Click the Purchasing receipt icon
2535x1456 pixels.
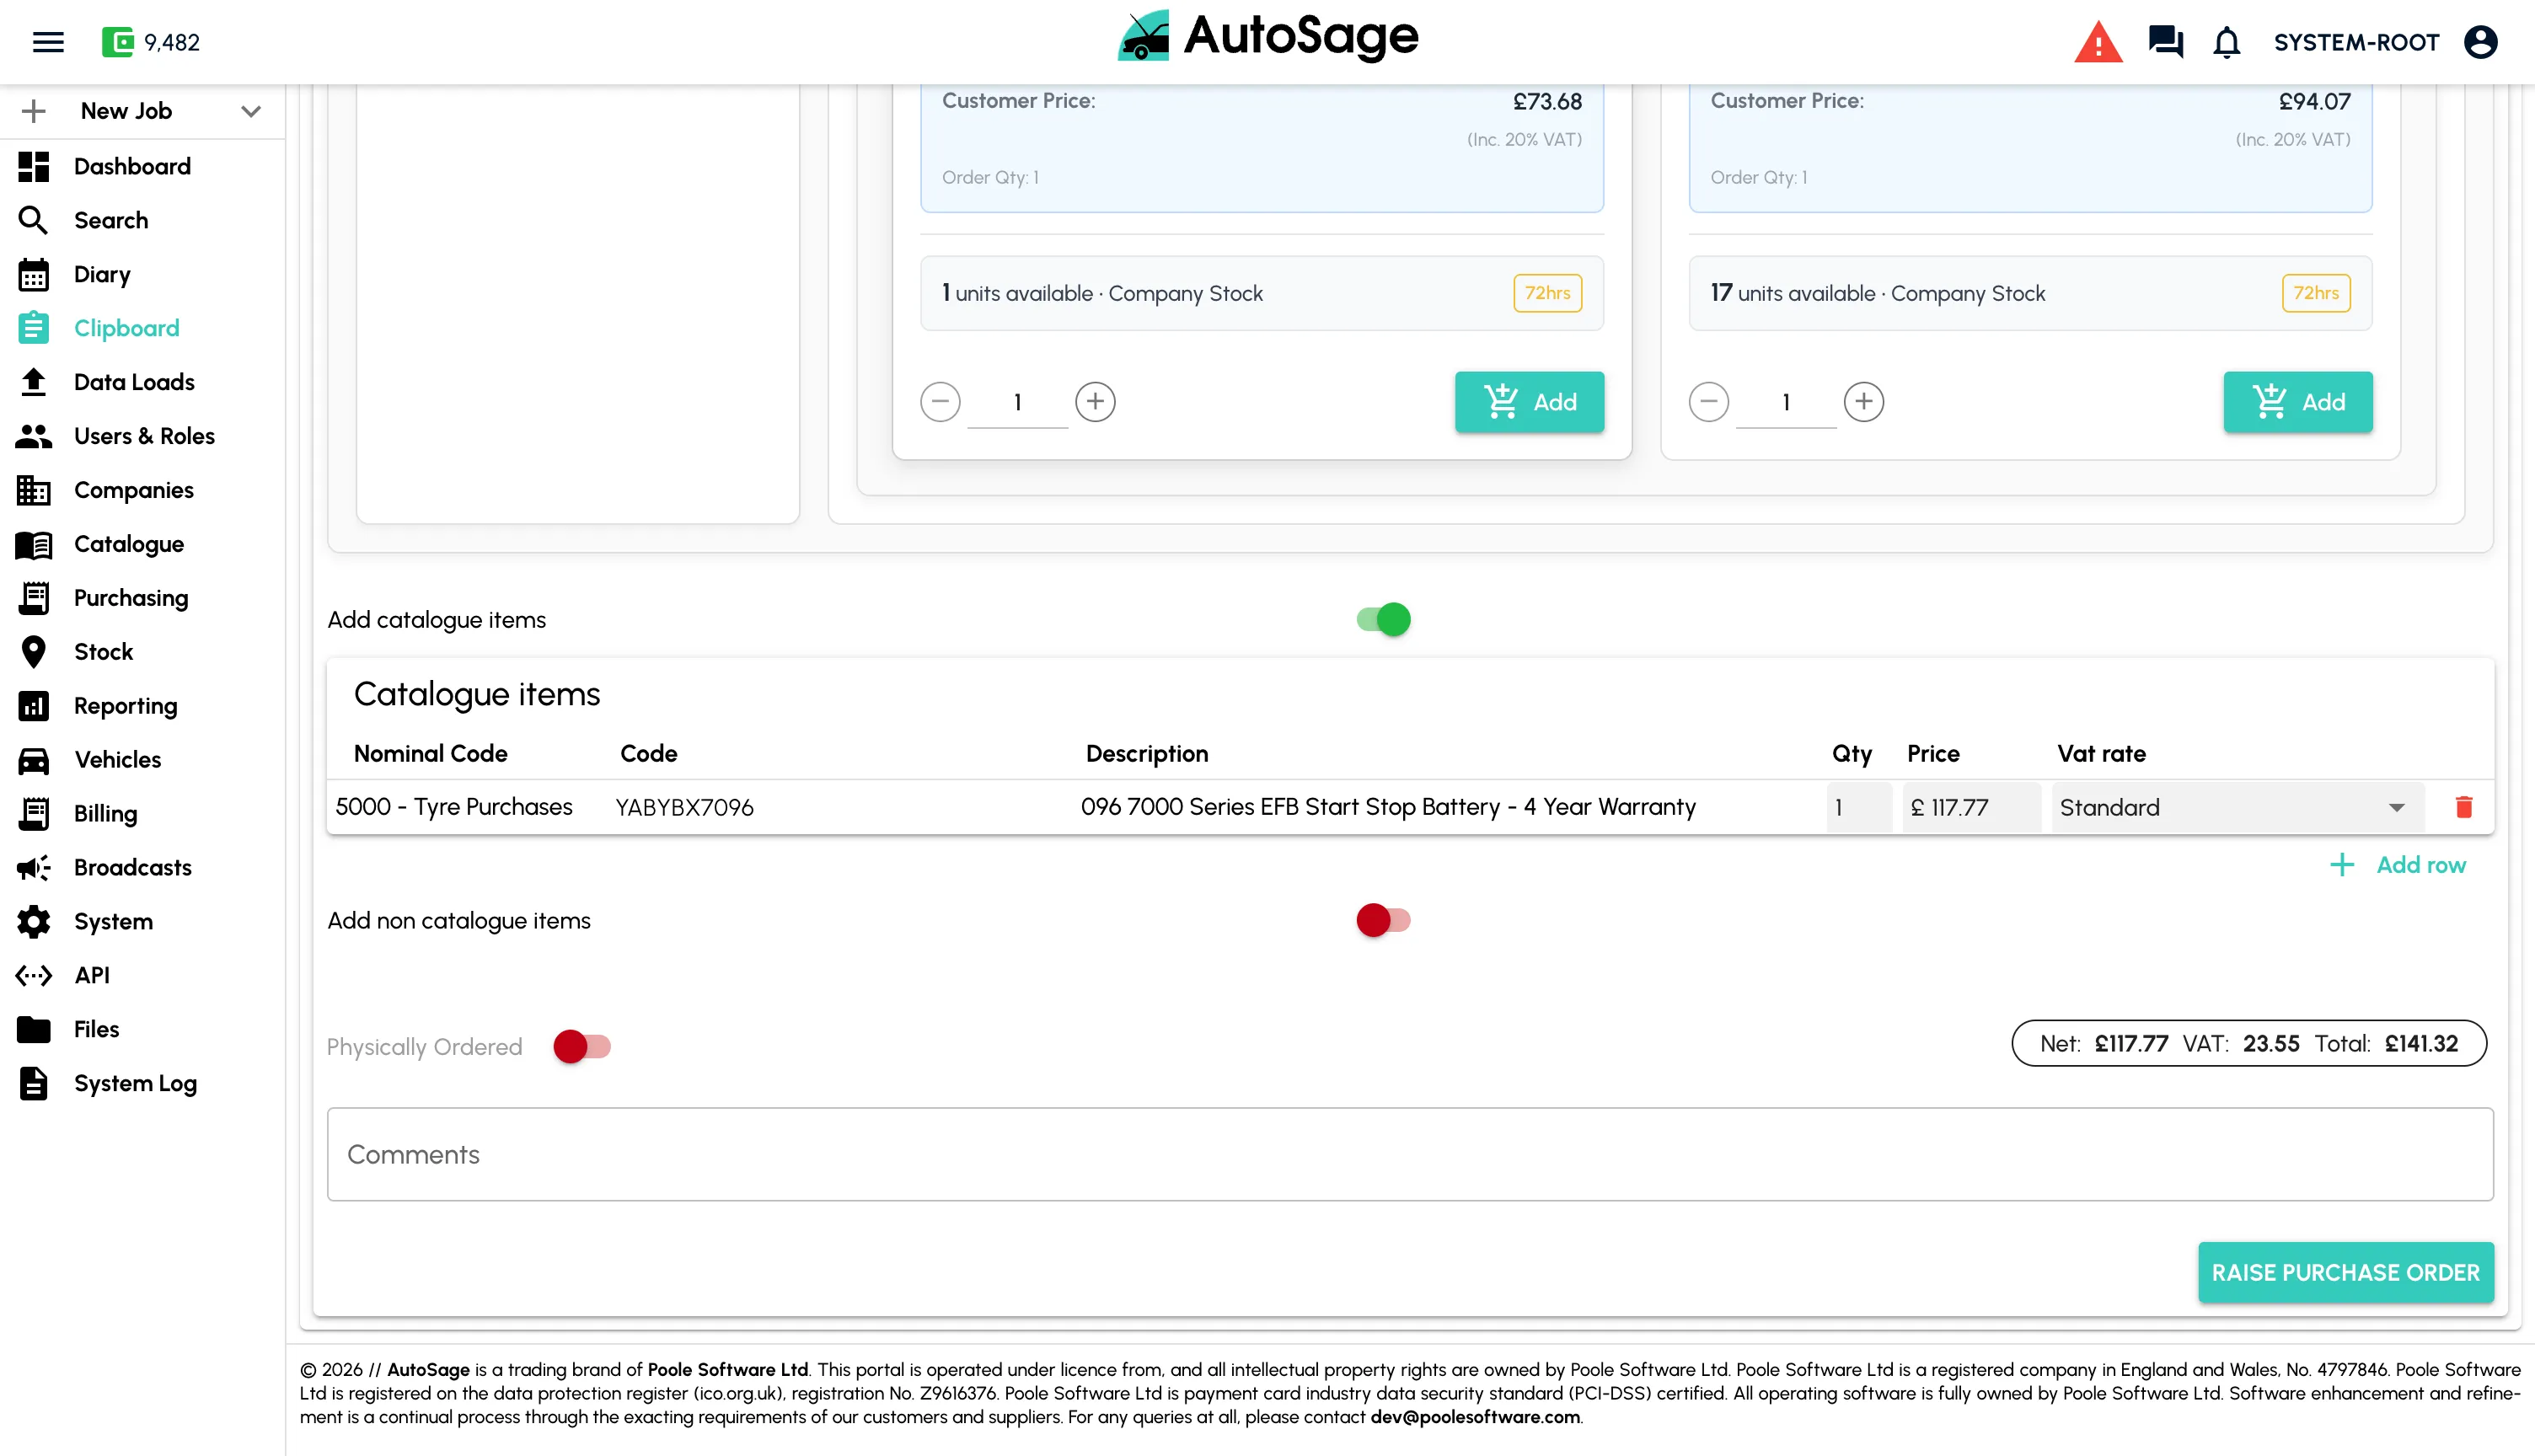[x=33, y=598]
